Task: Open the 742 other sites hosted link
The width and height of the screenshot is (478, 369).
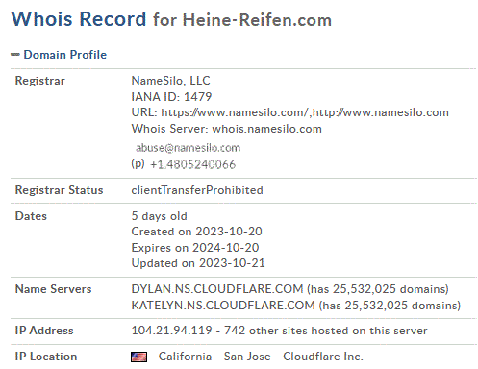Action: coord(325,331)
